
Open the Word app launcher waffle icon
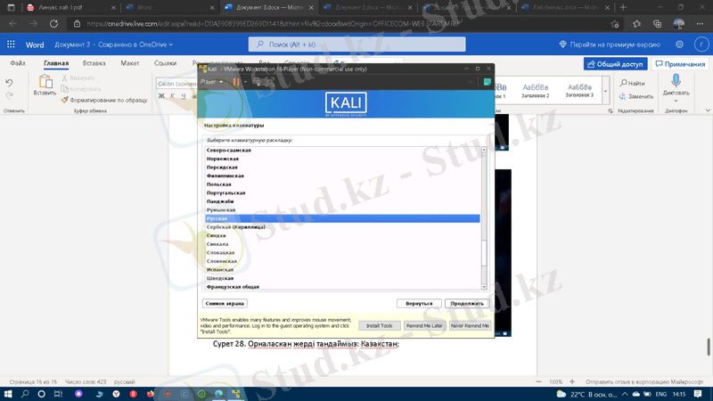click(11, 44)
